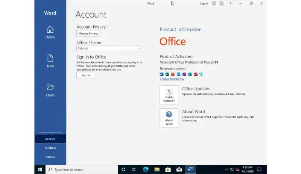Viewport: 301px width, 174px height.
Task: Expand the Update Options menu button
Action: point(169,95)
